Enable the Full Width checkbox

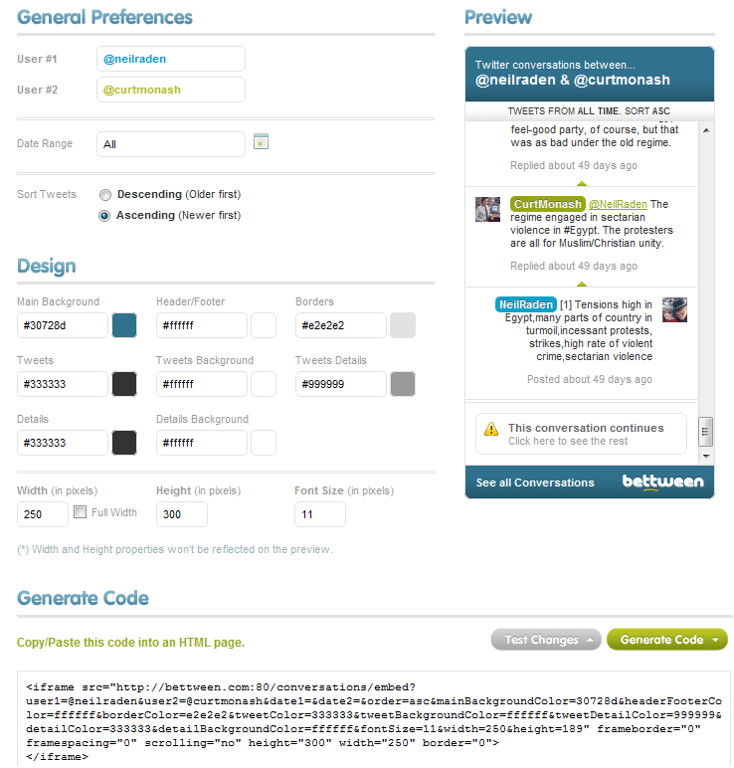81,512
